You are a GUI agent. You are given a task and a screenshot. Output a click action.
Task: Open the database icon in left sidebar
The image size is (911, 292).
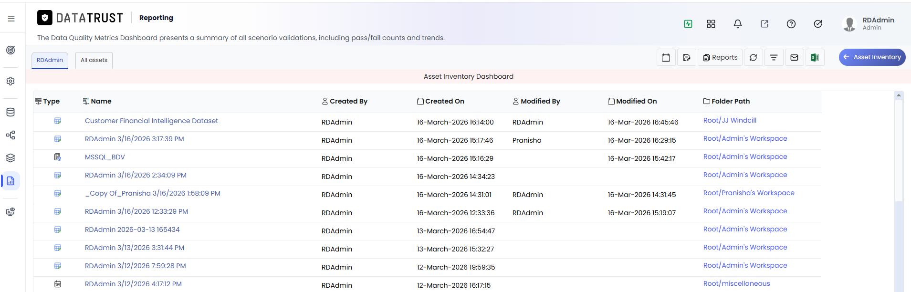[10, 112]
